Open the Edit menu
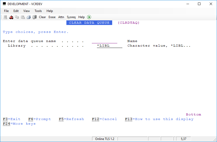 [x=16, y=11]
